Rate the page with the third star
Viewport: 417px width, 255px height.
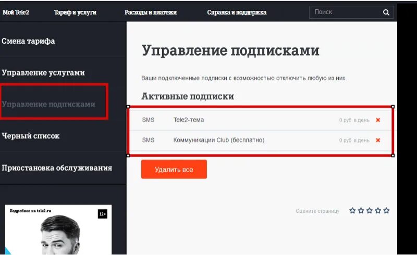(x=370, y=211)
